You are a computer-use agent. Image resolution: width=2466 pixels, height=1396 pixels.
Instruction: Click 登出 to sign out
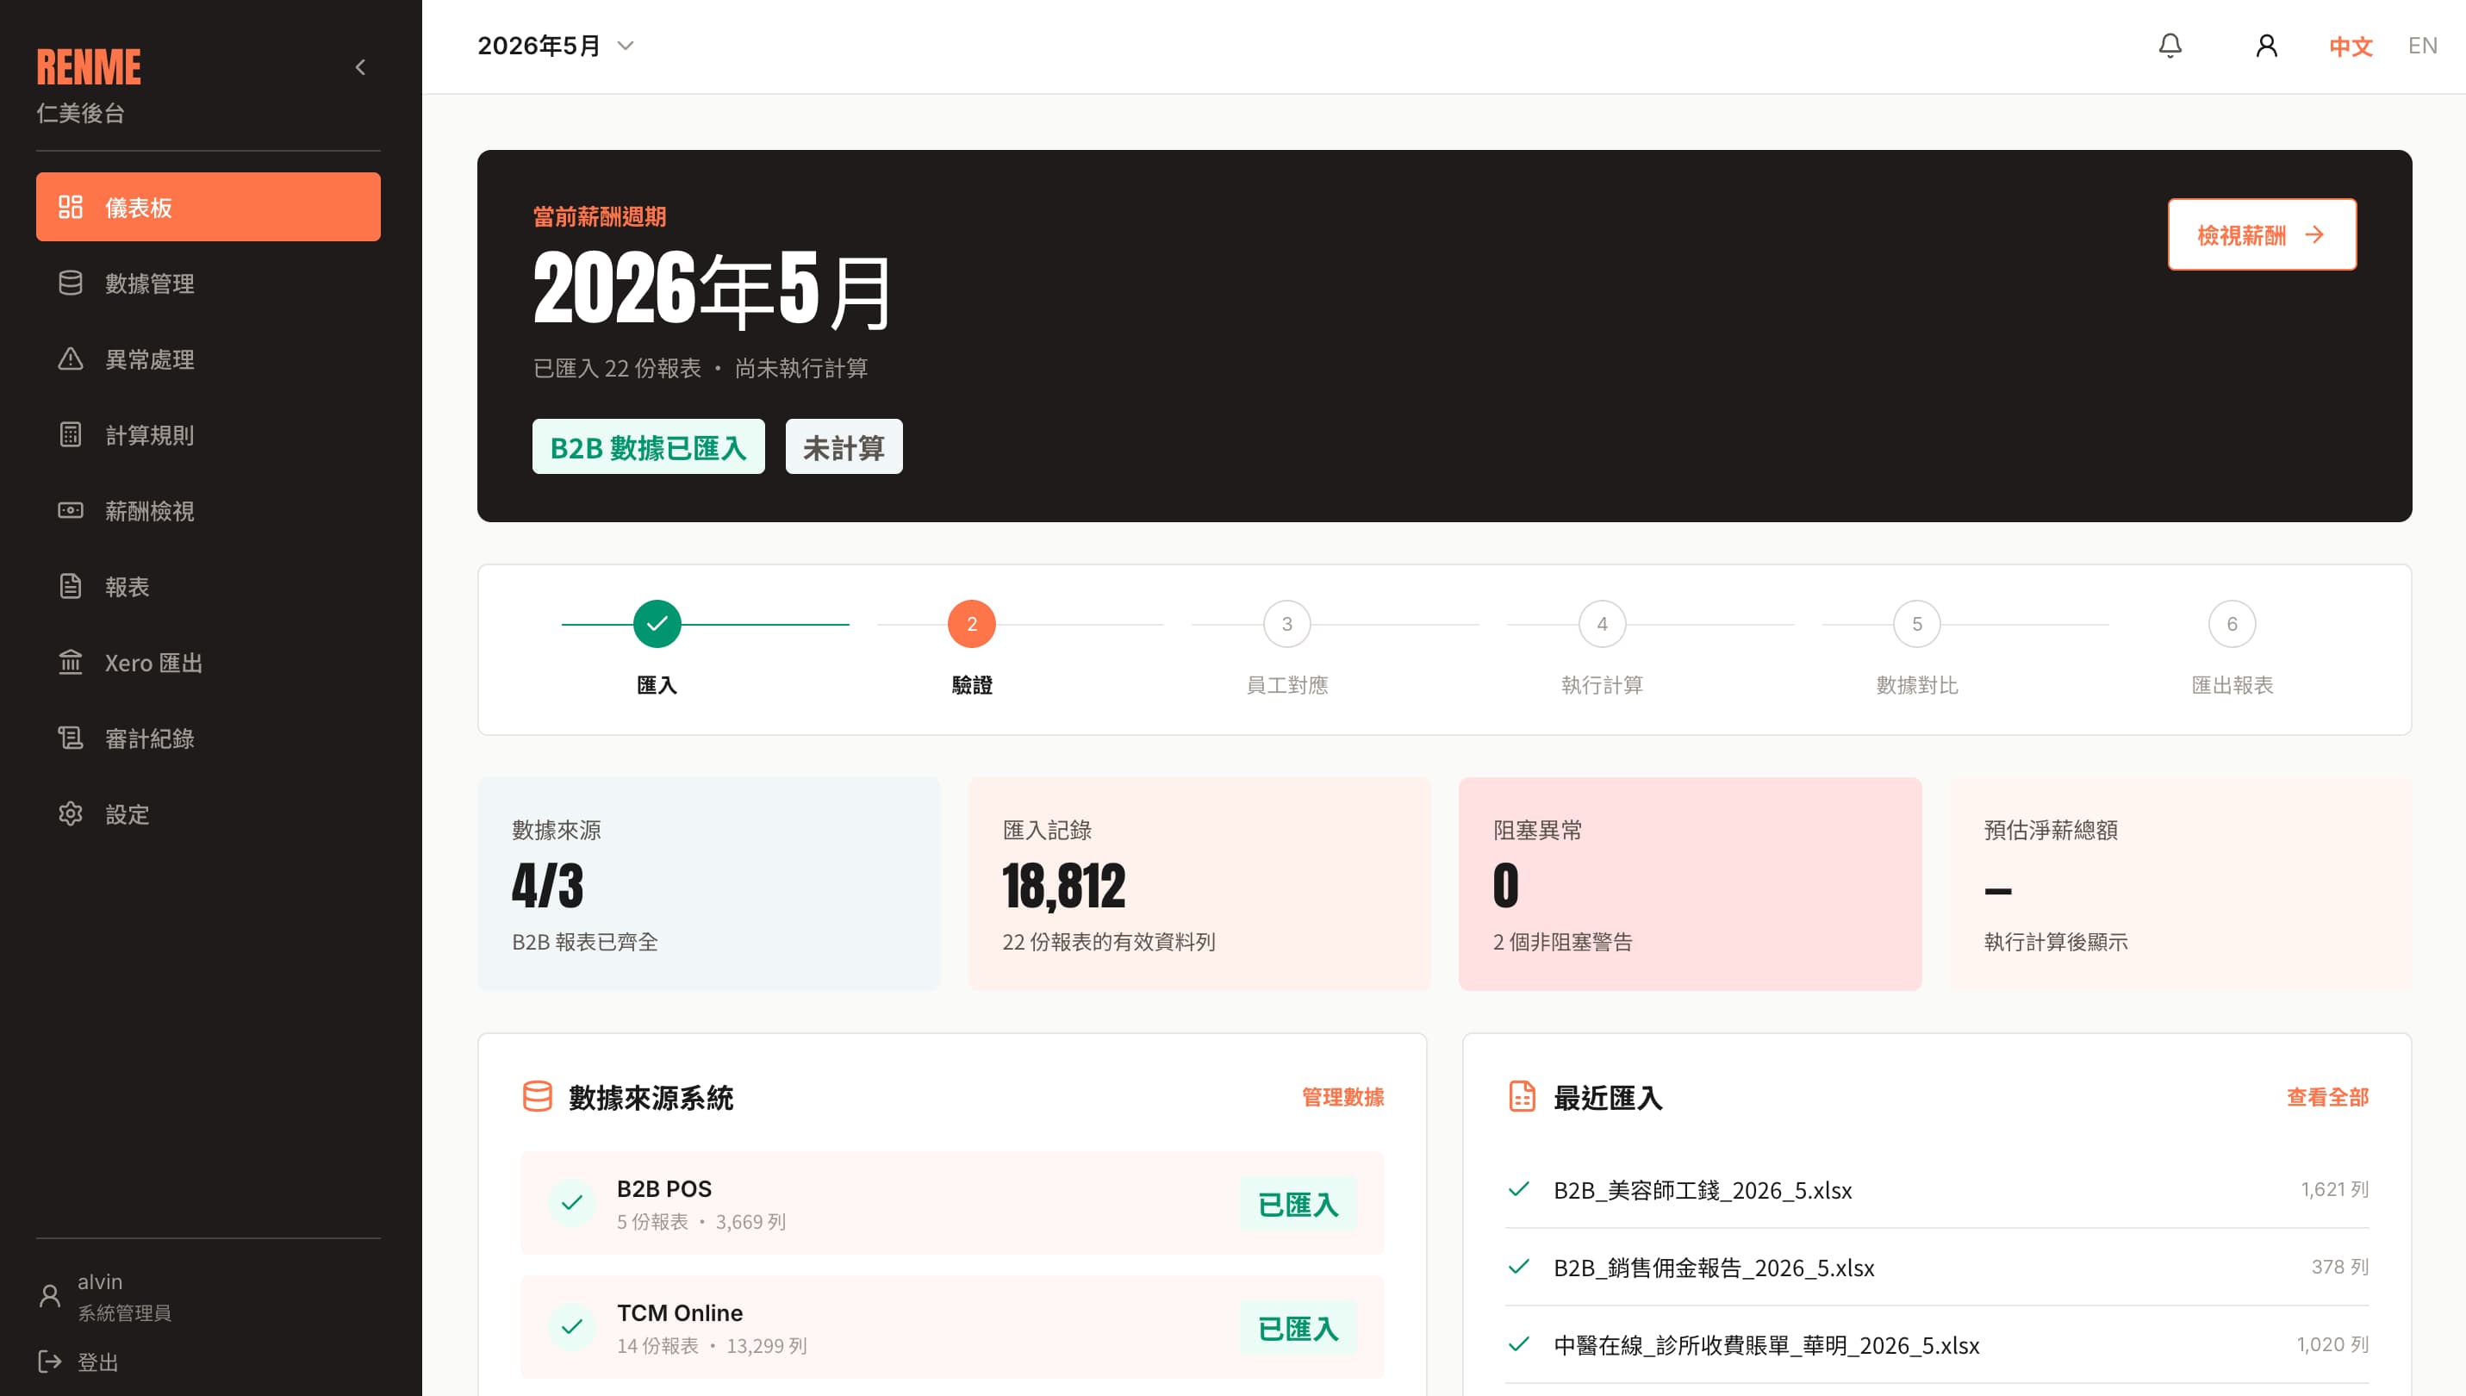tap(97, 1362)
